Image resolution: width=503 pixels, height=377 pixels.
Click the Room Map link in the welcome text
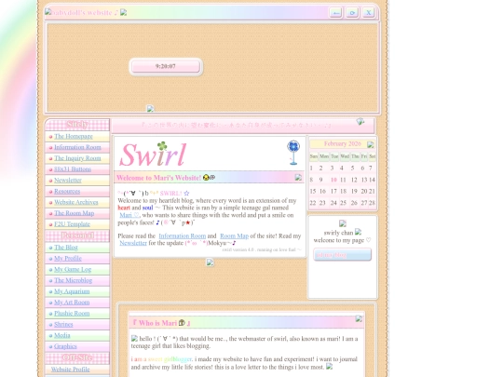click(234, 236)
